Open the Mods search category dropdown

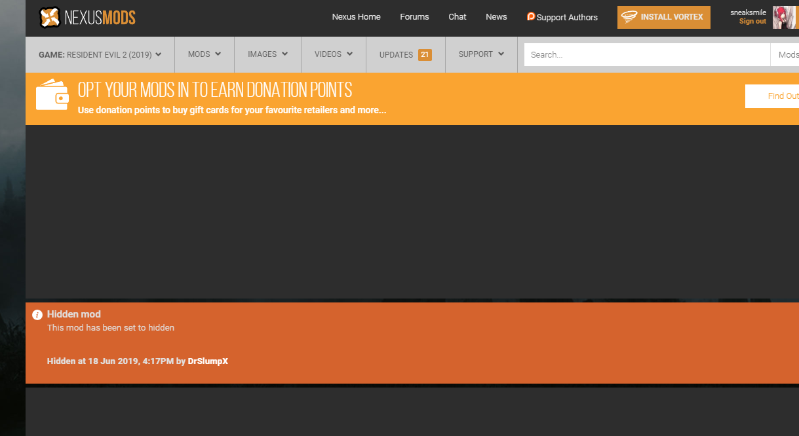785,55
